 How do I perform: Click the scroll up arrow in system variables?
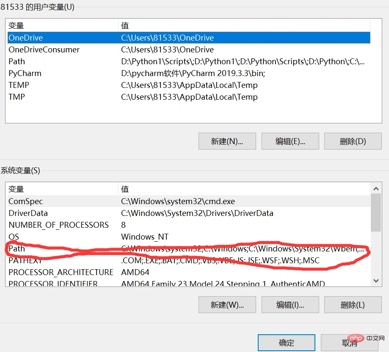tap(376, 189)
